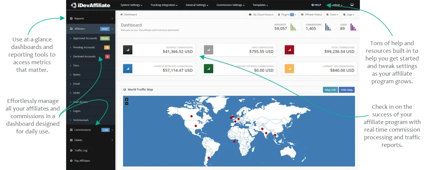
Task: Click the iDevAffiliate logo
Action: (x=90, y=5)
